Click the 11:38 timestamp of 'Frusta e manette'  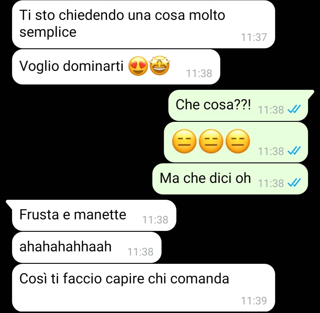click(x=155, y=220)
